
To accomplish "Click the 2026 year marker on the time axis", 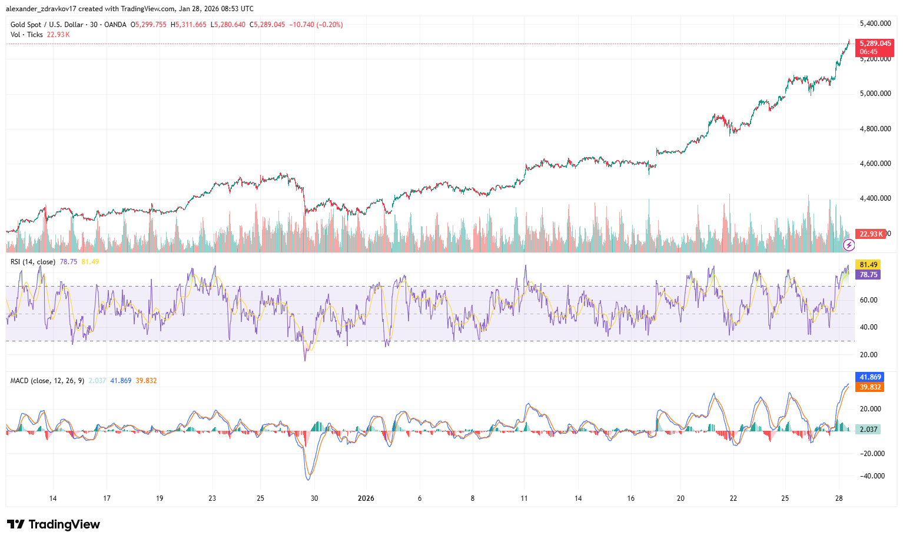I will pos(366,498).
